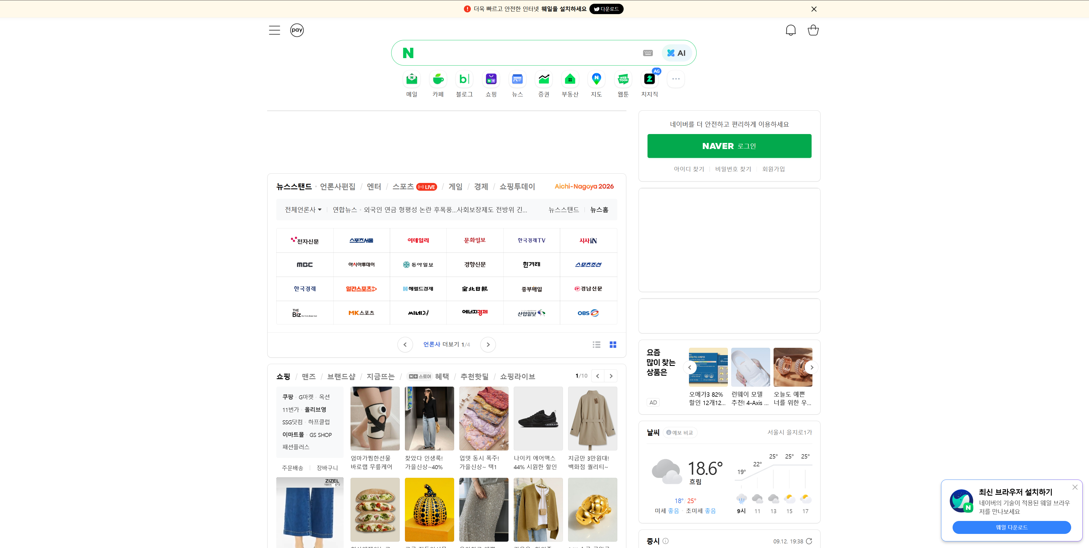Open the Naver Cafe shortcut icon
1089x548 pixels.
click(438, 79)
